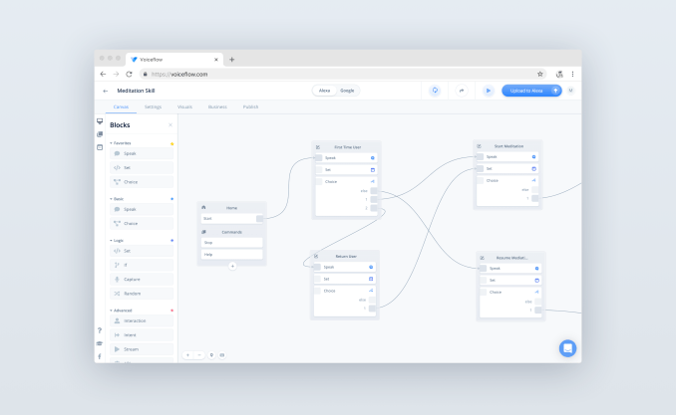This screenshot has height=415, width=676.
Task: Switch to the Canvas tab
Action: point(121,106)
